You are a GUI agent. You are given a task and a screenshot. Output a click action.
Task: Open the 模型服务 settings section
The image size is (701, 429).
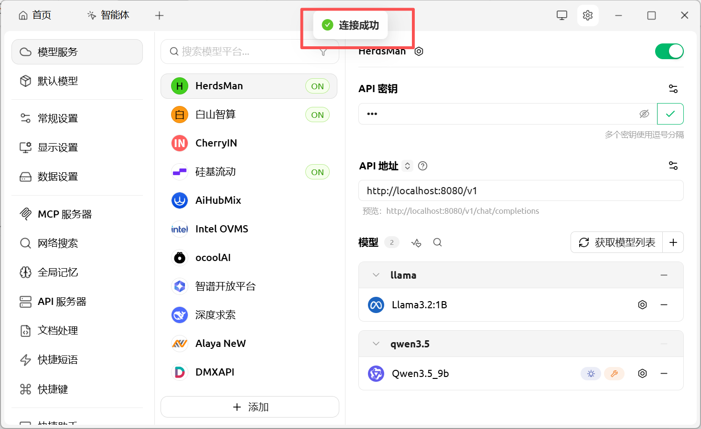coord(77,52)
